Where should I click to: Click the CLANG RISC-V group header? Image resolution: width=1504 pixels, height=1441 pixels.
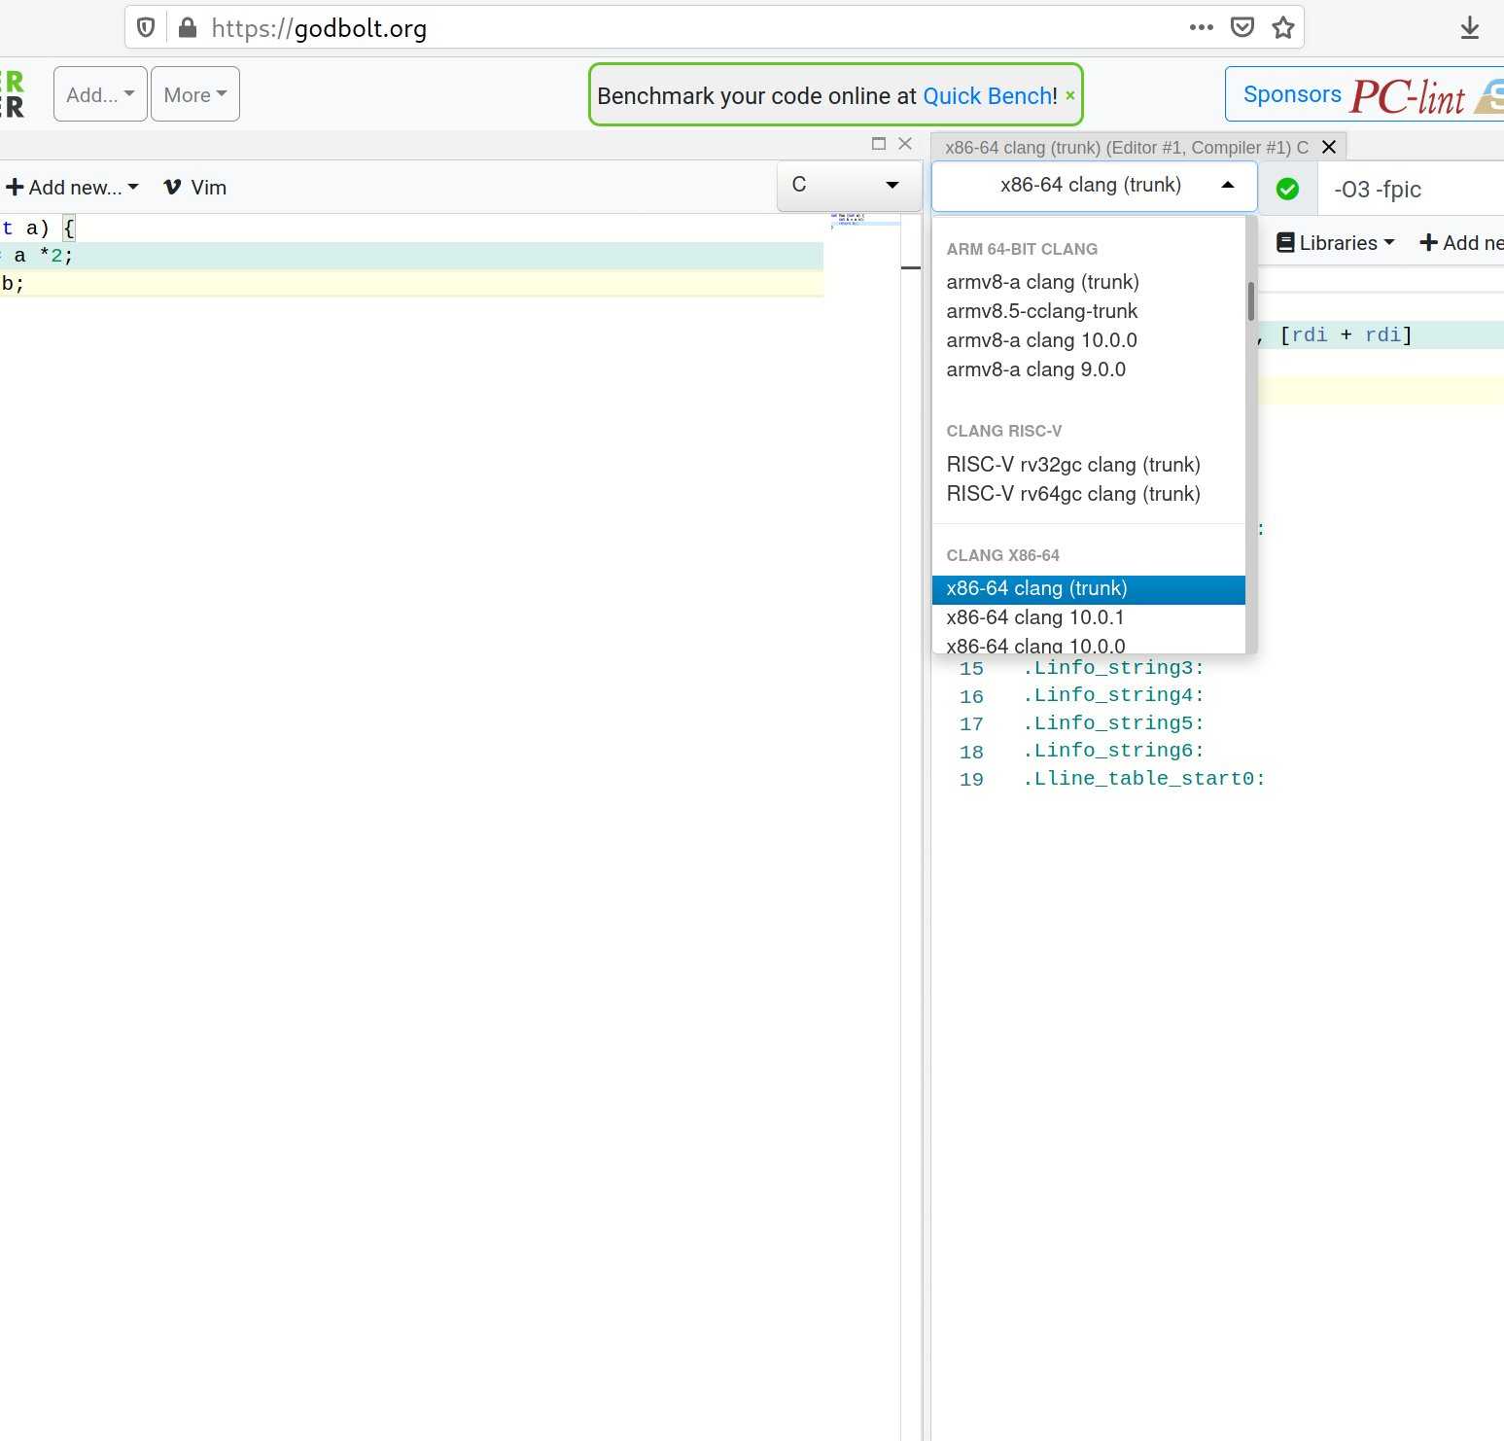point(1004,431)
